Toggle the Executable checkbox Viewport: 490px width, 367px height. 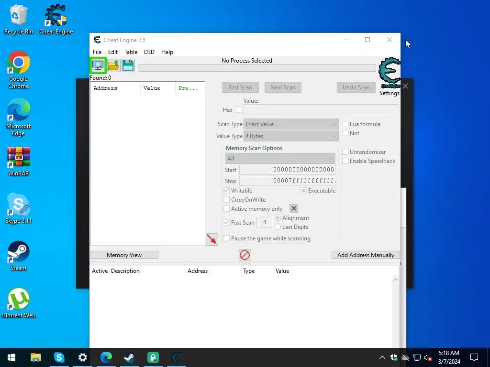point(303,190)
